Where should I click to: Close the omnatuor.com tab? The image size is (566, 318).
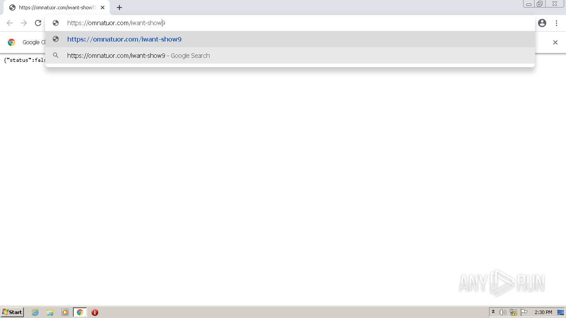point(103,8)
